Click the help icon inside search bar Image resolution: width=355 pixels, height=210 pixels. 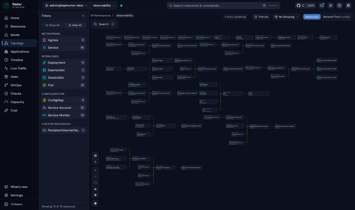264,6
